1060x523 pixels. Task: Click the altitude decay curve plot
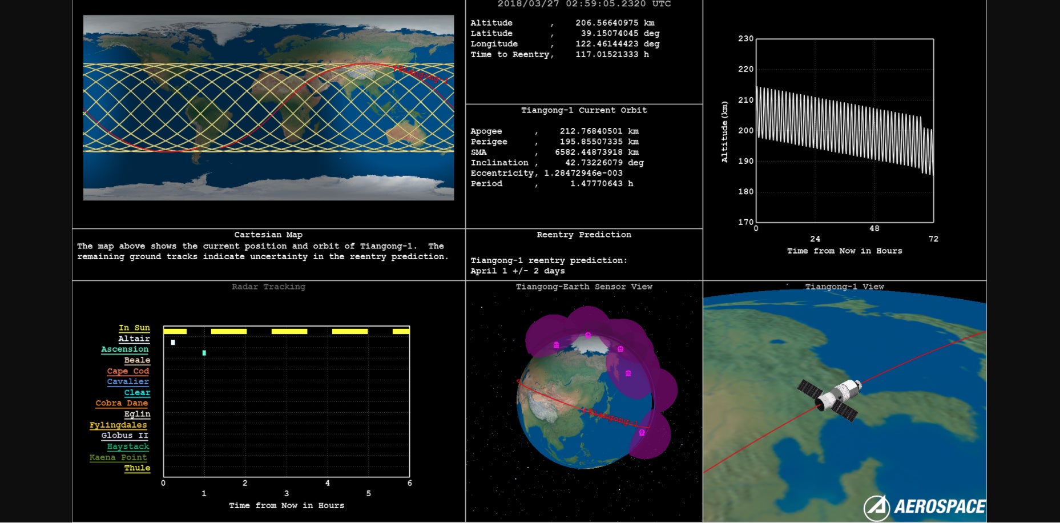pos(844,130)
